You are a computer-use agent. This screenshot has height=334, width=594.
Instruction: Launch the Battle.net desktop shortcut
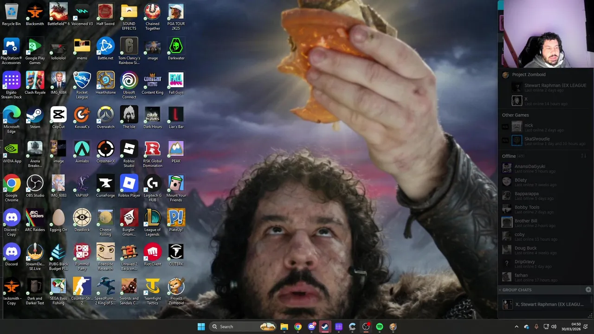pos(105,50)
